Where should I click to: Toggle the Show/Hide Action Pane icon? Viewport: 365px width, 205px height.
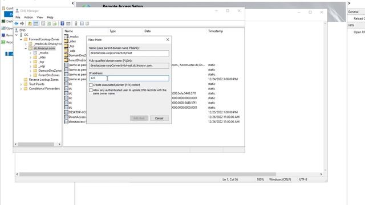pyautogui.click(x=68, y=23)
